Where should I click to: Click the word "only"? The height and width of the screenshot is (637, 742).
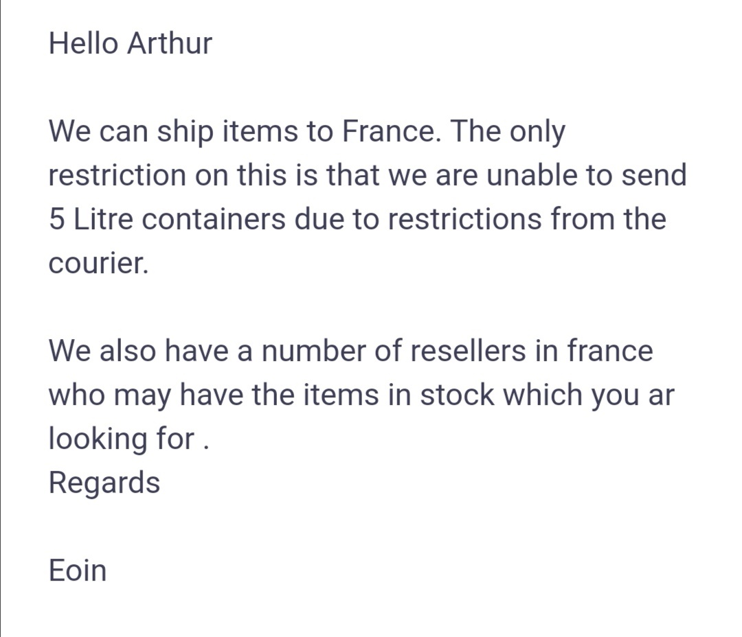[x=537, y=131]
